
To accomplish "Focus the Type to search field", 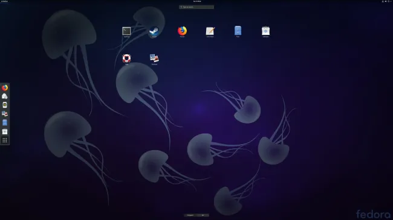I will [197, 7].
